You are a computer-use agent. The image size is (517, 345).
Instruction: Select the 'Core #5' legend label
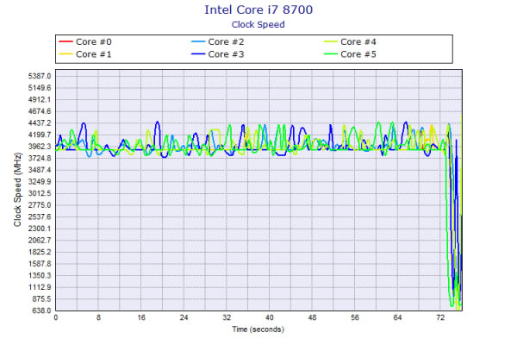tap(358, 54)
